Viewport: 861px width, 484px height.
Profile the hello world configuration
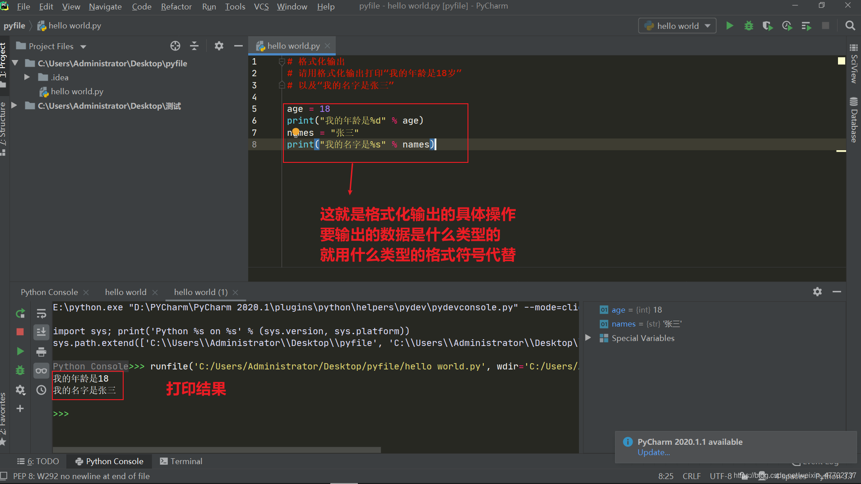click(787, 26)
